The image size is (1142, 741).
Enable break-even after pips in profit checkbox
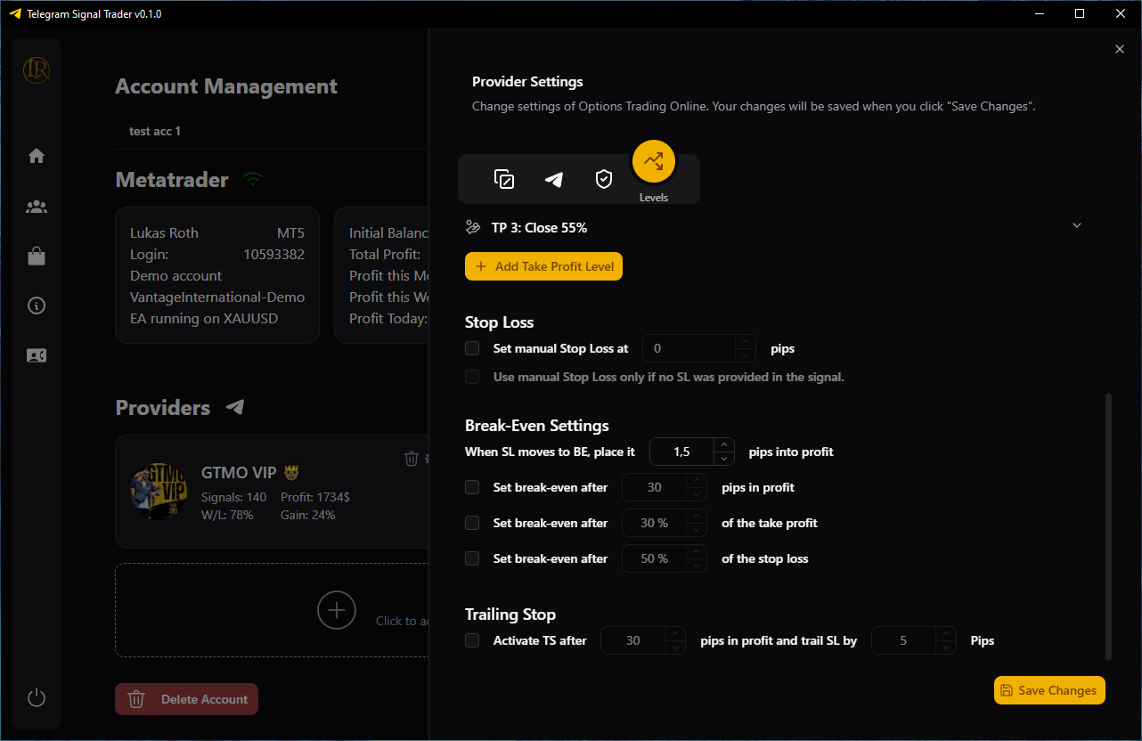[x=472, y=487]
